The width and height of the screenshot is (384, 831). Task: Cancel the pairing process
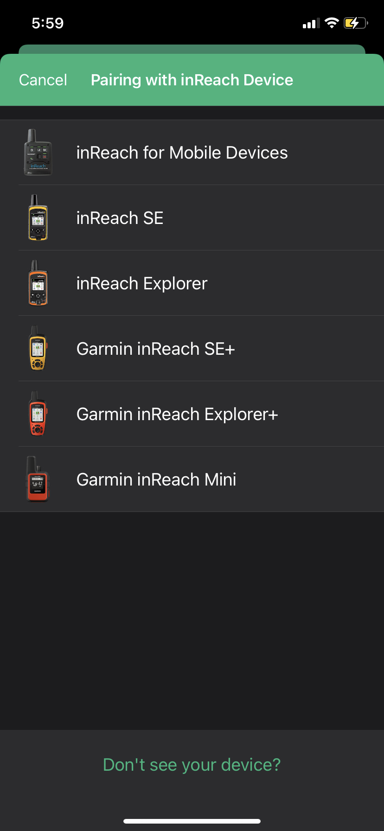pos(43,80)
